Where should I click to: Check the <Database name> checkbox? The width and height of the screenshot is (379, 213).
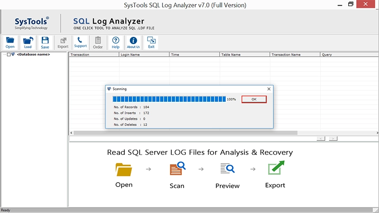coord(9,54)
